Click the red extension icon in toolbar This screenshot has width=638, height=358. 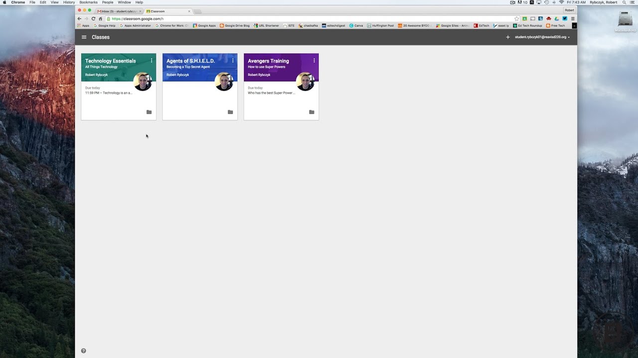(549, 18)
